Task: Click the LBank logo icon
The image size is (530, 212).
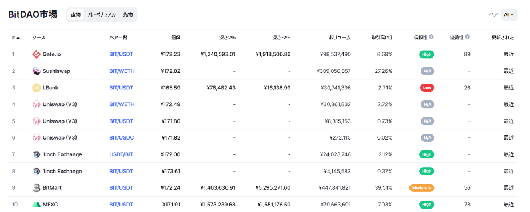Action: tap(36, 88)
